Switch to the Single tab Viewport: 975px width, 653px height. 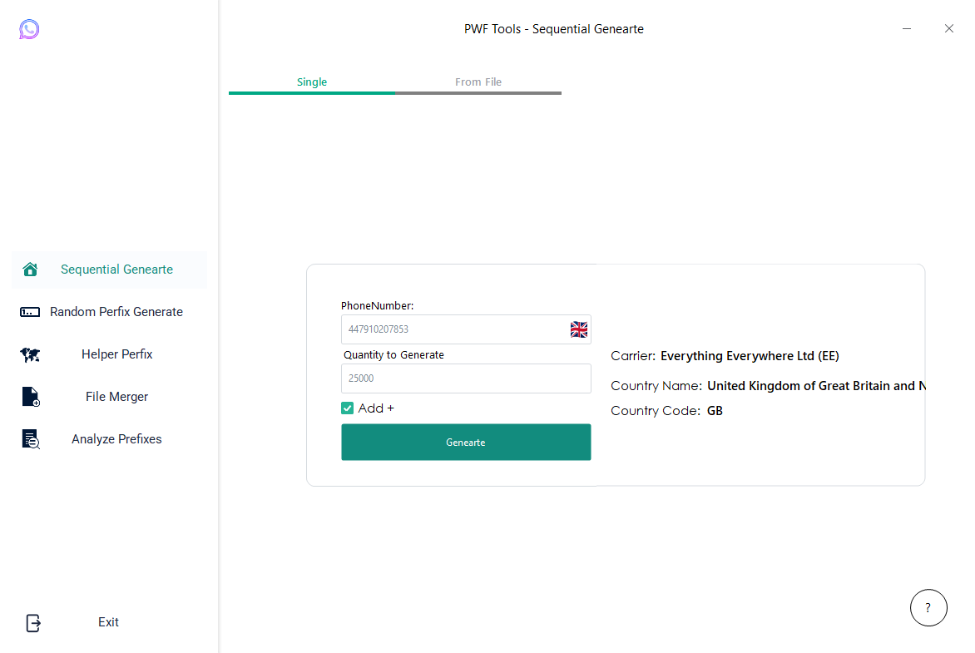tap(311, 82)
